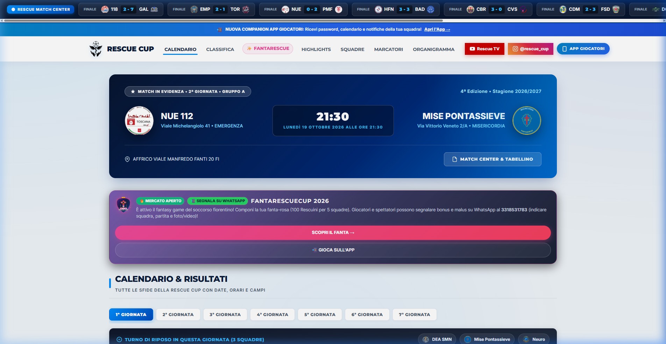Click the location pin icon near Affrico
This screenshot has height=344, width=666.
(x=127, y=159)
